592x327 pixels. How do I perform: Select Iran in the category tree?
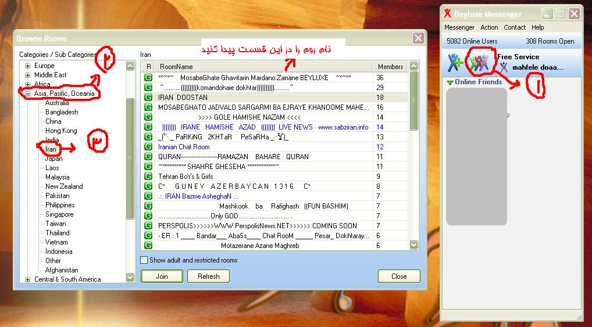(x=51, y=149)
